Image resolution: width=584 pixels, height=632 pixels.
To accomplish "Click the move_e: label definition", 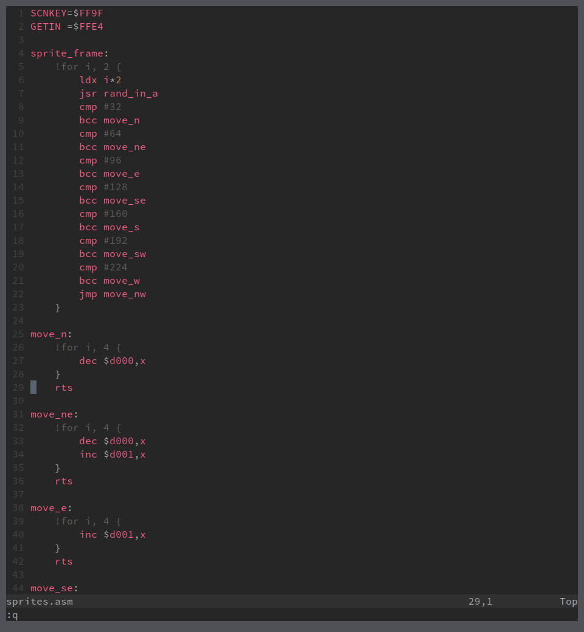I will coord(51,508).
